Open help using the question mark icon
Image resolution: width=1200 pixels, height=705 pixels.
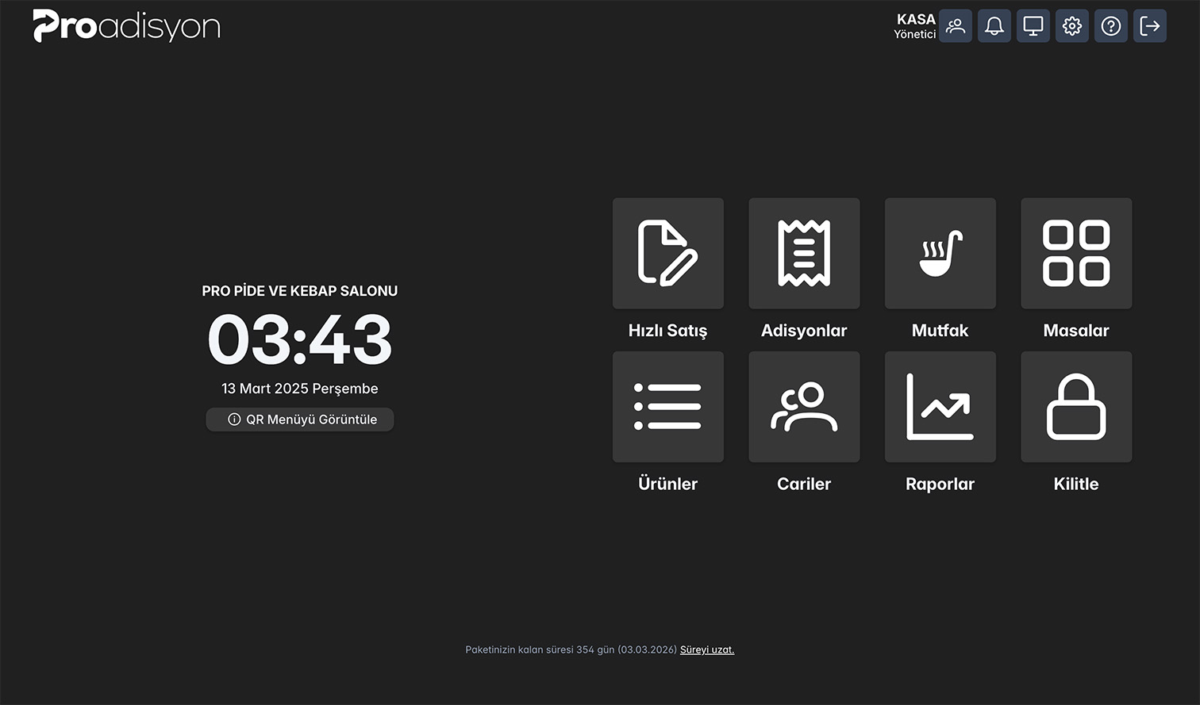click(1111, 26)
